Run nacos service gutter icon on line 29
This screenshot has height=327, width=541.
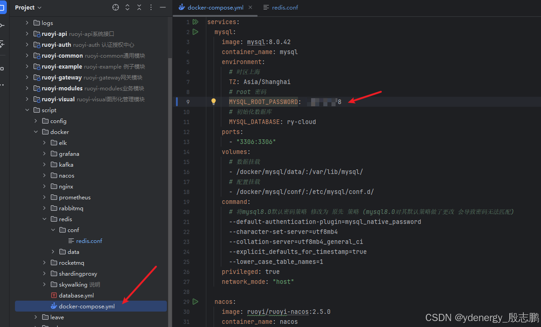coord(195,302)
